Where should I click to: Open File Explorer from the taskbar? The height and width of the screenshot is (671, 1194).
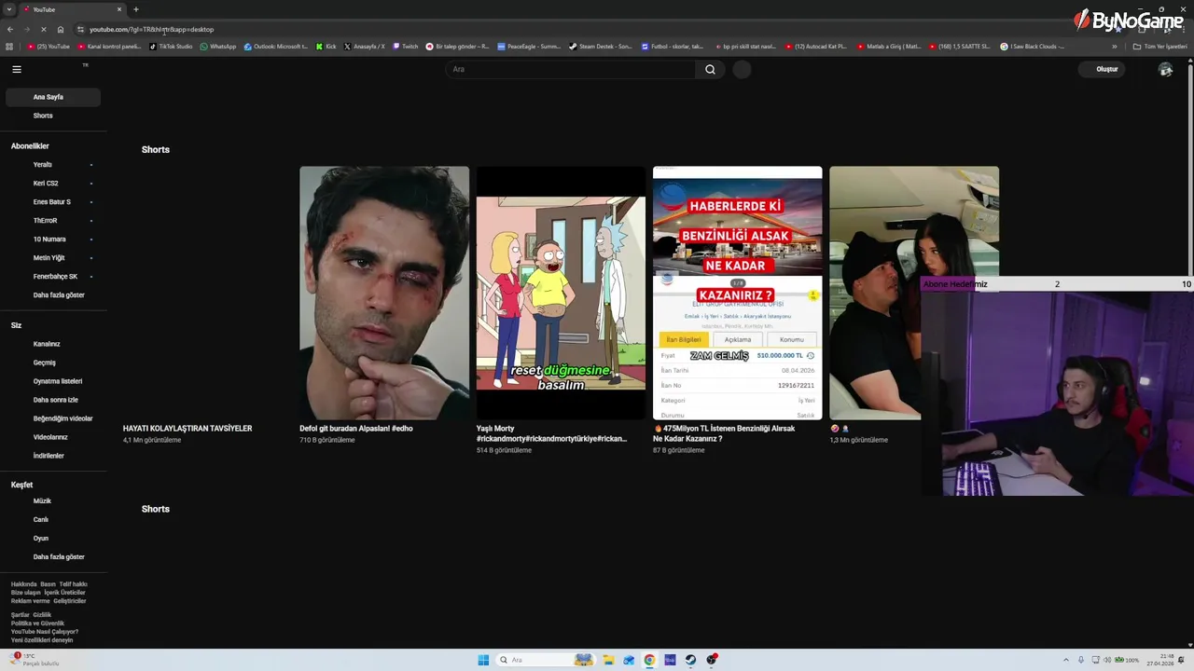click(607, 660)
